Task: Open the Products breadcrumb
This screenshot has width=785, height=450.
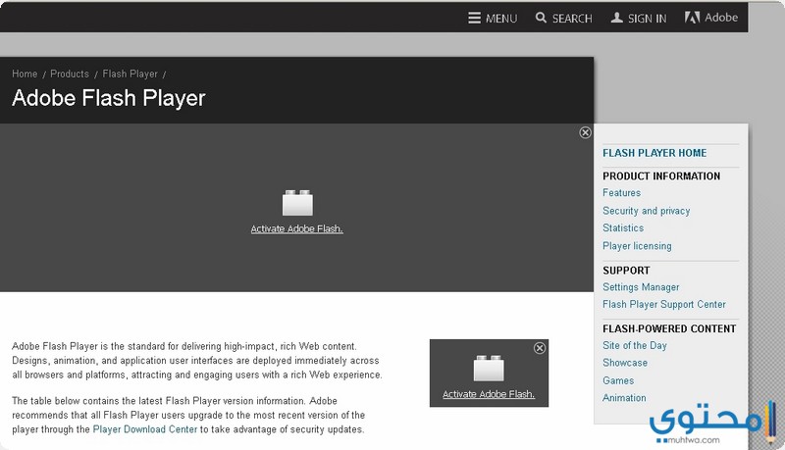Action: pos(70,74)
